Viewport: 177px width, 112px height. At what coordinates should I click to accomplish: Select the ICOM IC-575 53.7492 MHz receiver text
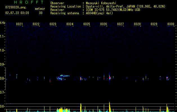[113, 10]
